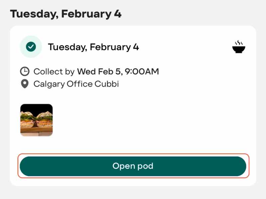The height and width of the screenshot is (199, 266).
Task: Click blank card area right of sandwich image
Action: click(150, 120)
